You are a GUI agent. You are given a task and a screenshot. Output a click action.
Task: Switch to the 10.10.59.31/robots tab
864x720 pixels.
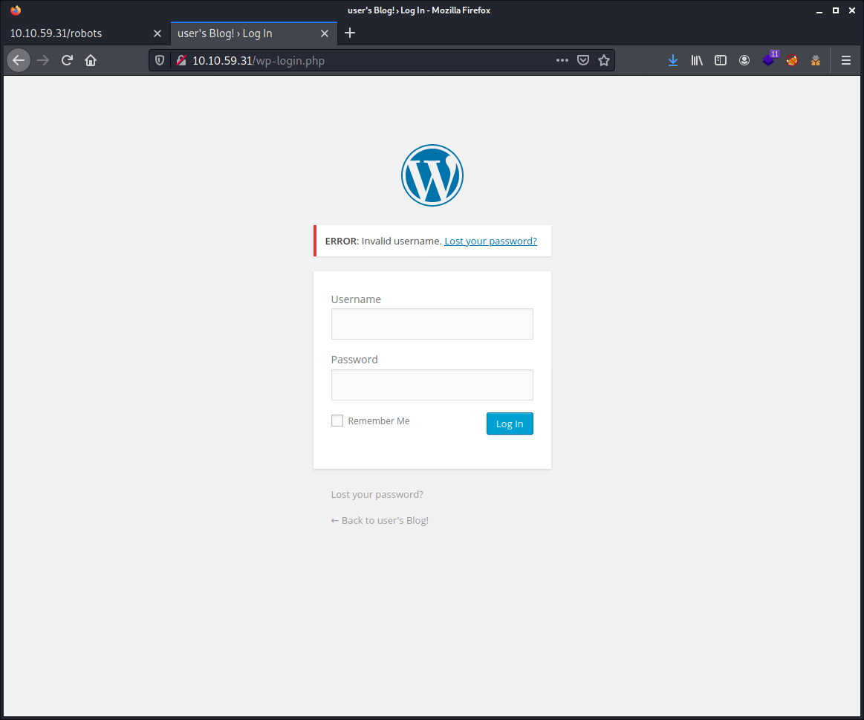coord(85,33)
